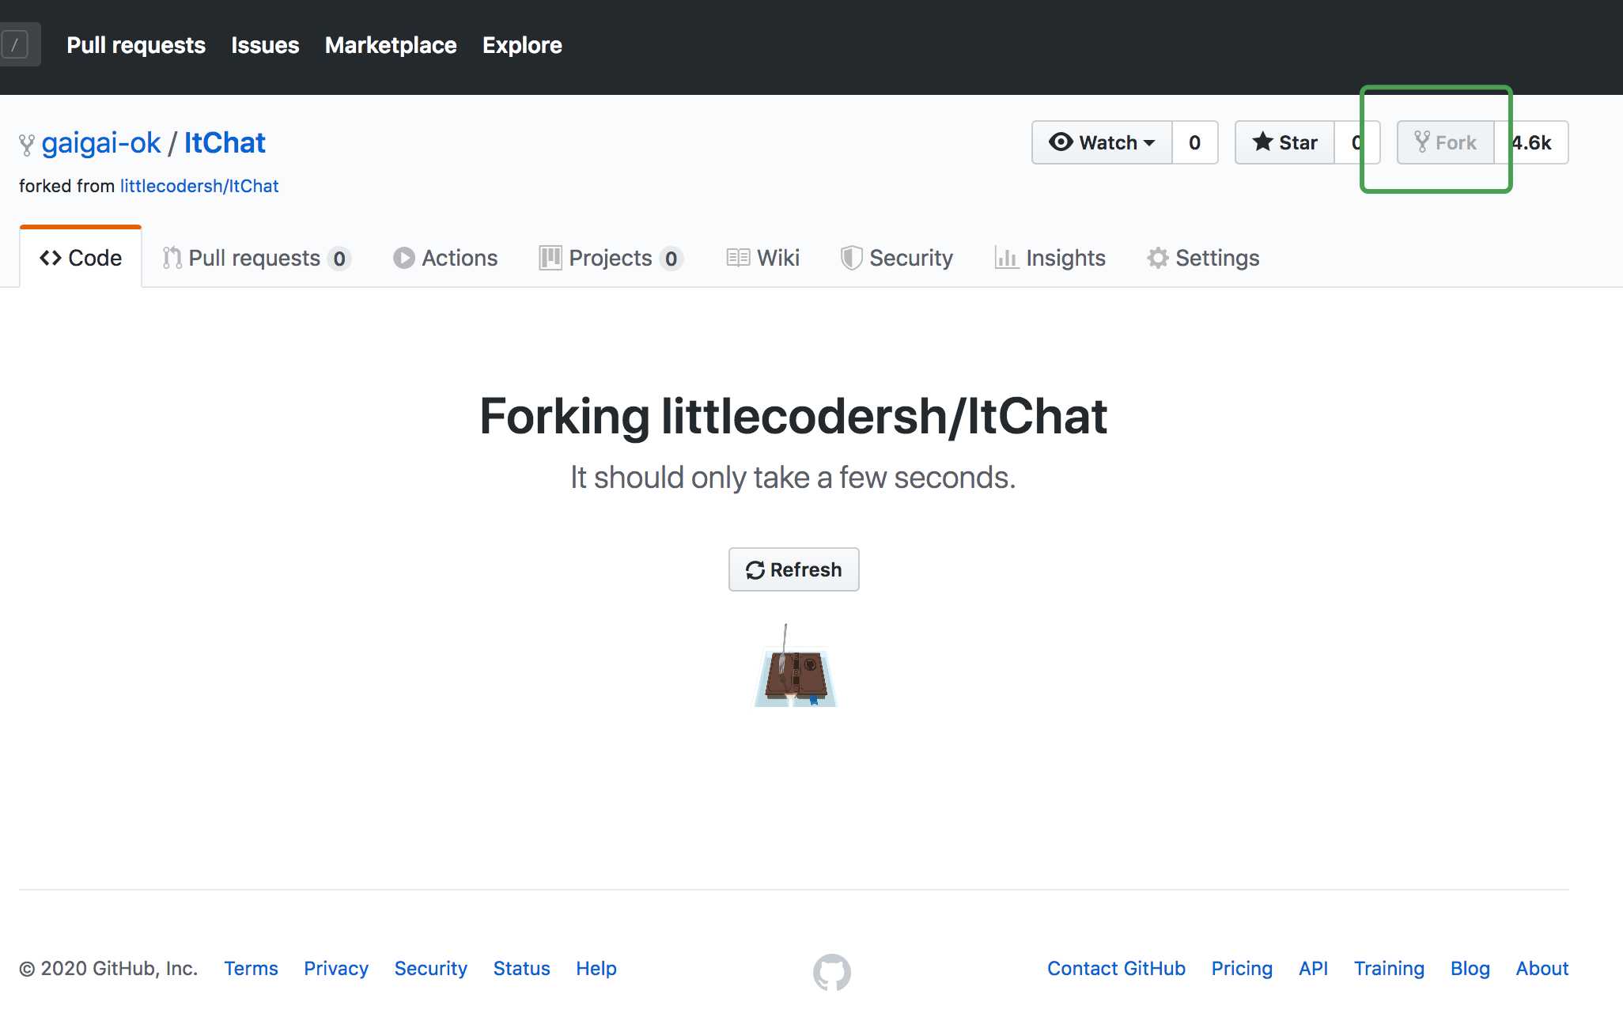Open the Settings tab
1623x1036 pixels.
(1203, 258)
